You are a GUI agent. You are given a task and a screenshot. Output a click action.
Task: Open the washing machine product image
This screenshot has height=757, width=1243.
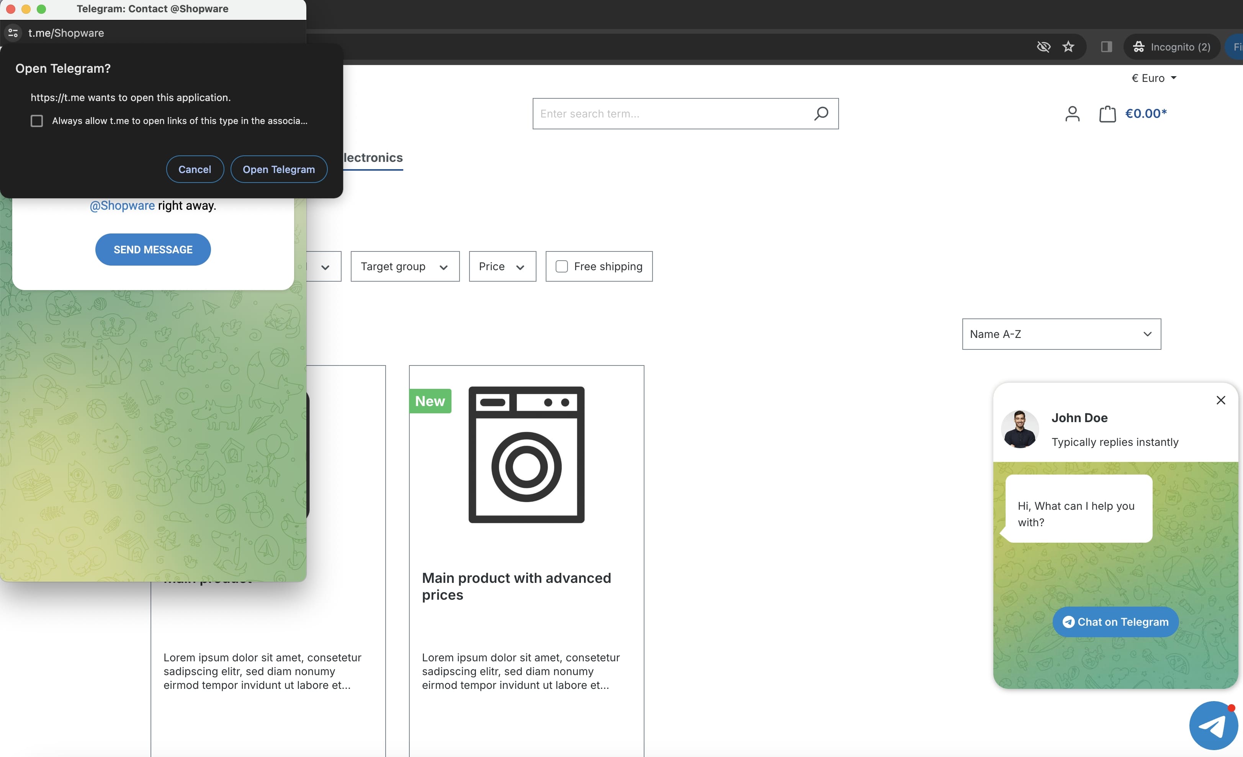pyautogui.click(x=526, y=454)
